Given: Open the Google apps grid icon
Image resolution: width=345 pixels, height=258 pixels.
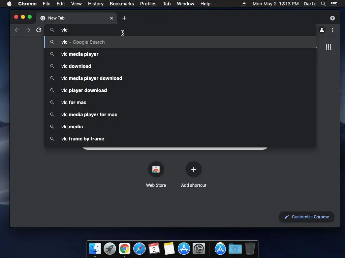Looking at the screenshot, I should pyautogui.click(x=328, y=47).
